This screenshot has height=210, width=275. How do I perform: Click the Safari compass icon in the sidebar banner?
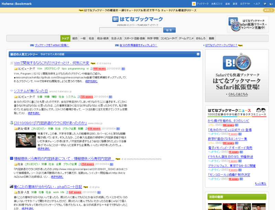coord(243,62)
